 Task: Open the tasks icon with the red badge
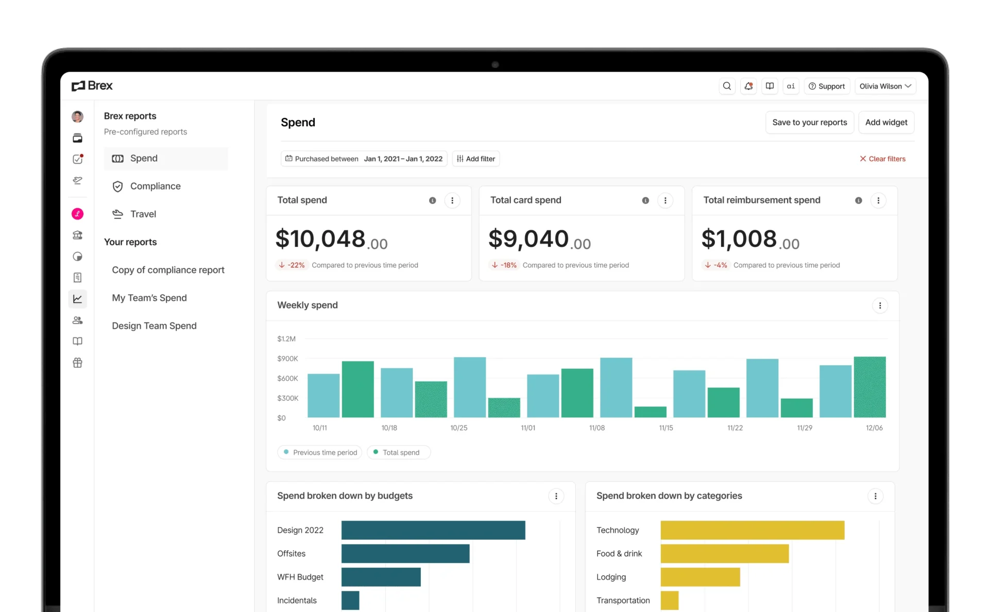pos(78,159)
